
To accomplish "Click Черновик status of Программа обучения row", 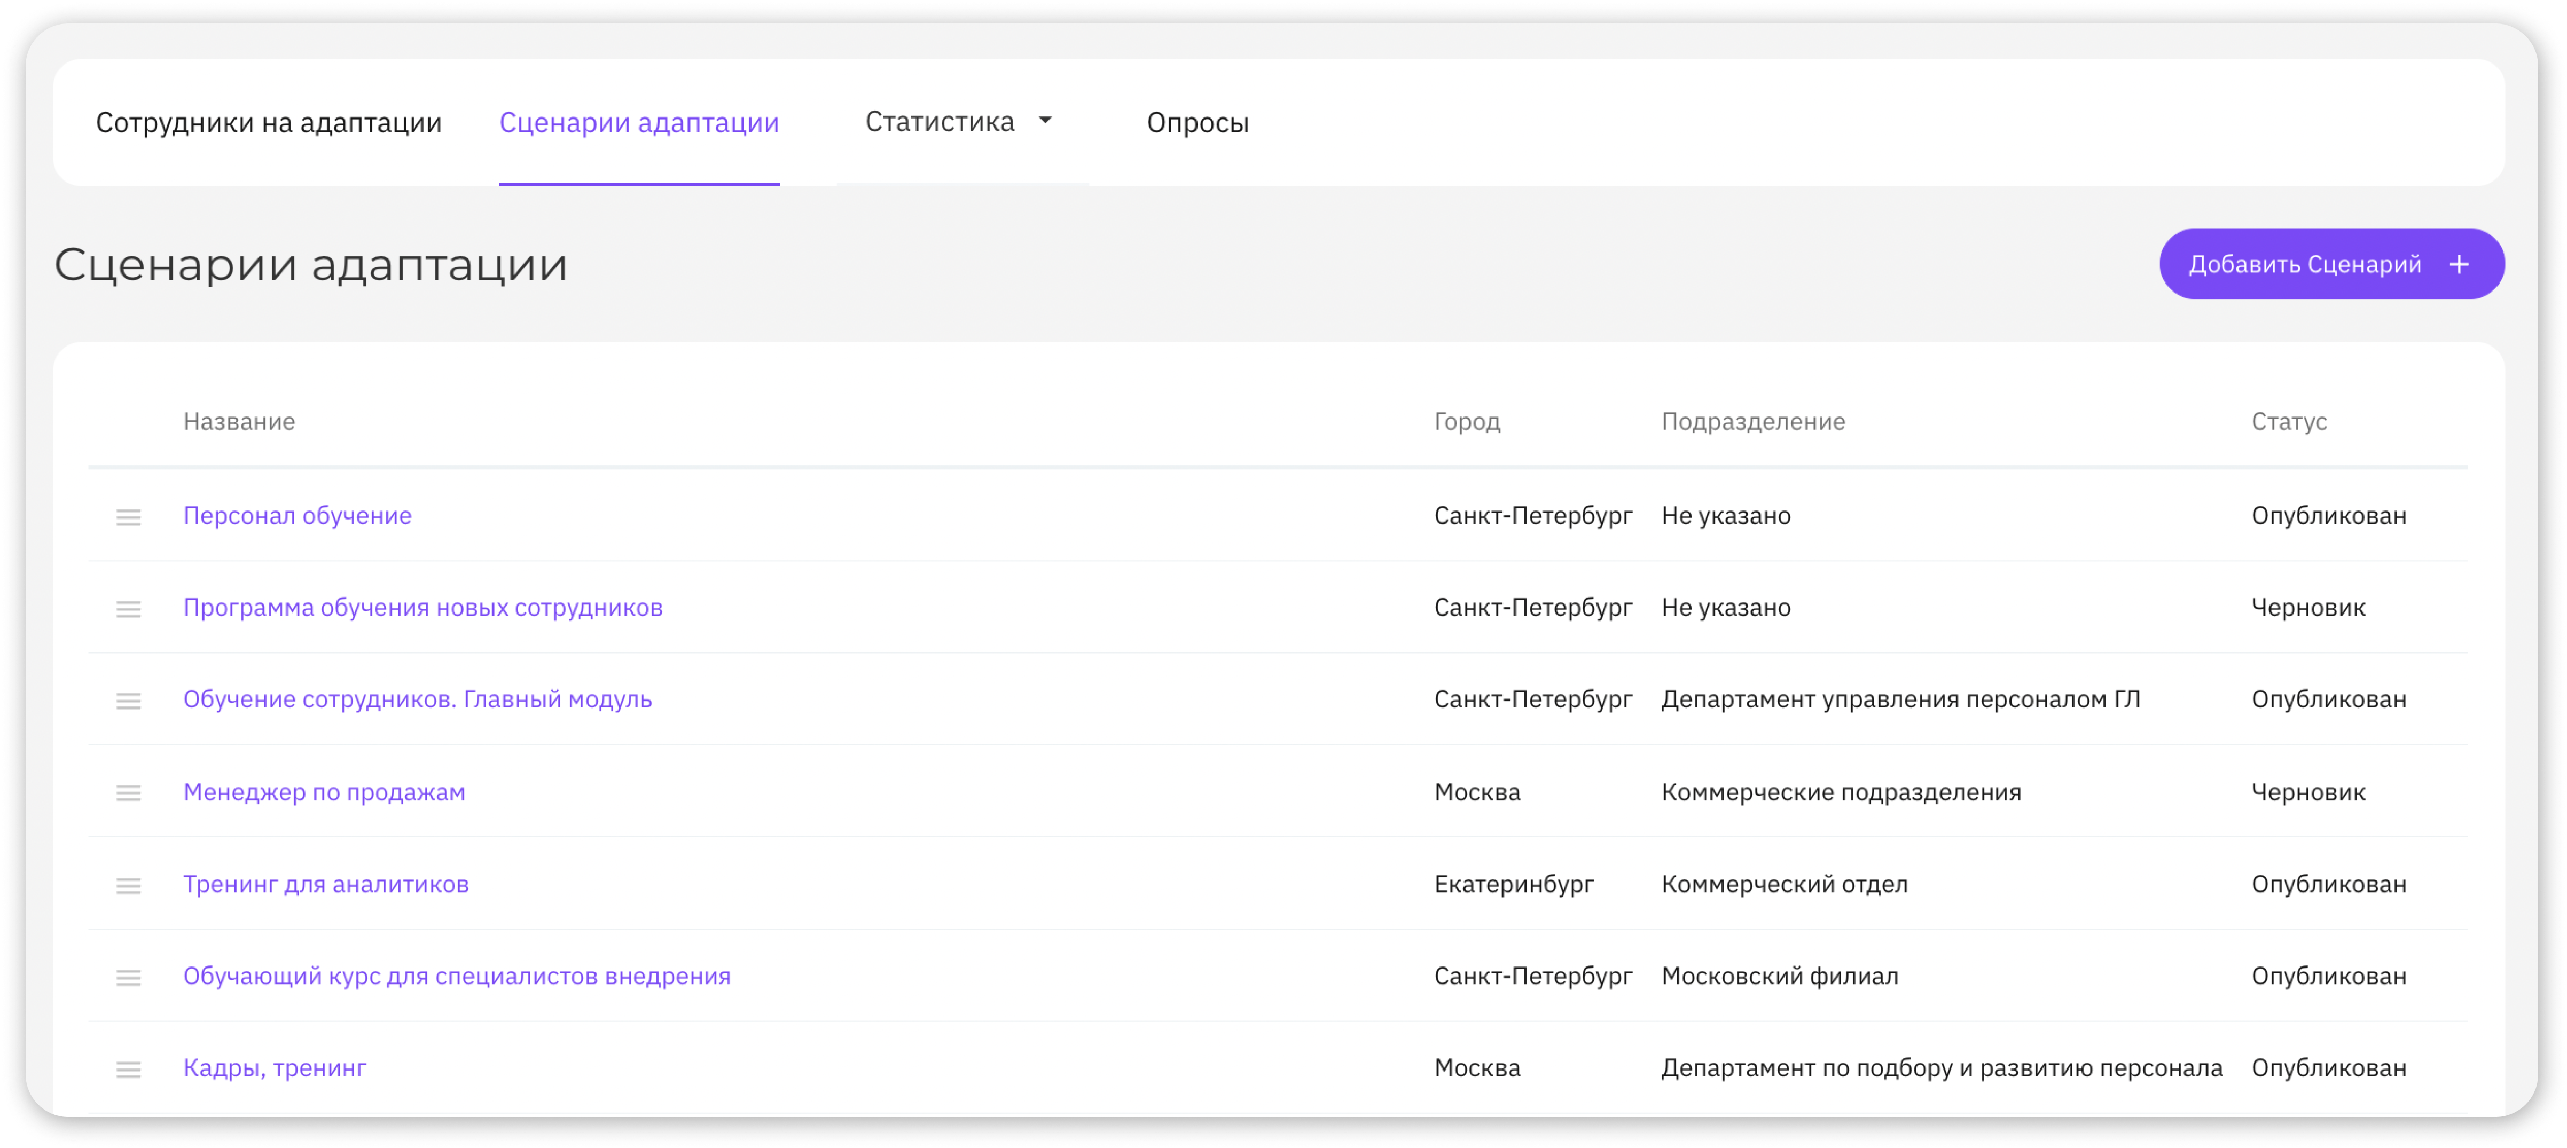I will click(x=2308, y=607).
